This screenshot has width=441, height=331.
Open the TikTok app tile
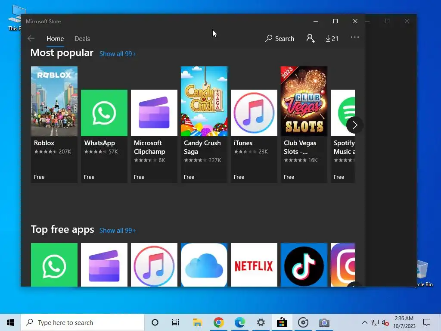point(304,265)
